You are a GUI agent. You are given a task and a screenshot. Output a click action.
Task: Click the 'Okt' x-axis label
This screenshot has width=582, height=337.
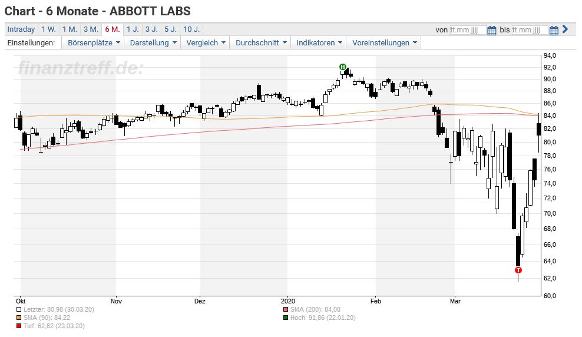tap(21, 301)
